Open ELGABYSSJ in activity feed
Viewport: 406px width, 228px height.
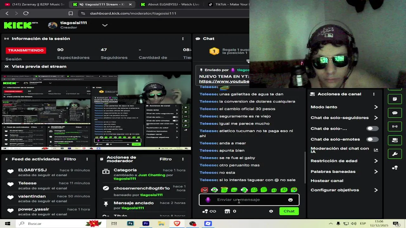tap(32, 170)
